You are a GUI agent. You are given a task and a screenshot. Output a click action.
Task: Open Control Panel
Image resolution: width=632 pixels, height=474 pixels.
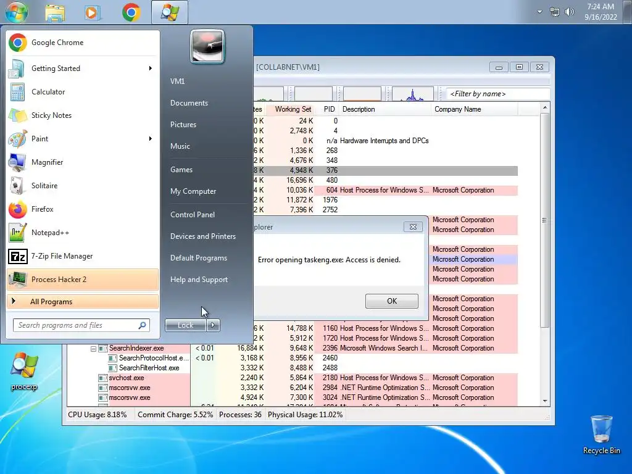[x=193, y=215]
